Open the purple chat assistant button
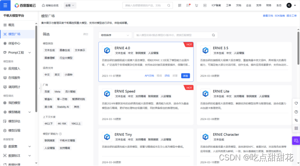The height and width of the screenshot is (166, 300). (x=296, y=141)
